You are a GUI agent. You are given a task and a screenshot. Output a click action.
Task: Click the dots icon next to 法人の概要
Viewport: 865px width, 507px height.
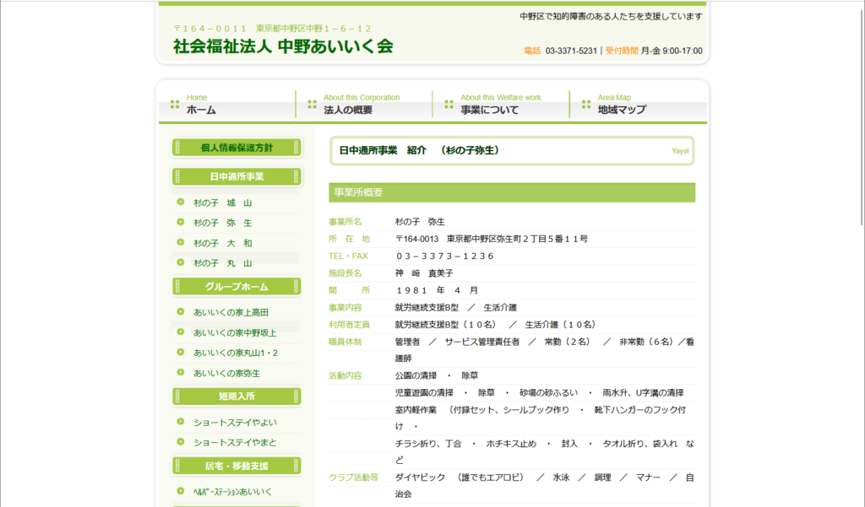click(x=312, y=105)
